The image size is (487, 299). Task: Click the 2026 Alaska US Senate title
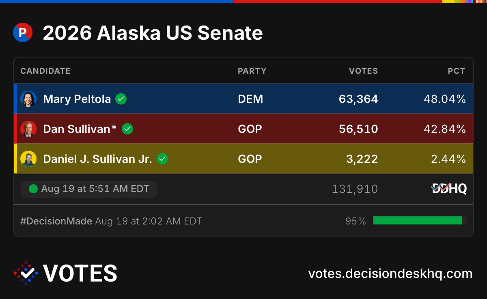[x=153, y=33]
